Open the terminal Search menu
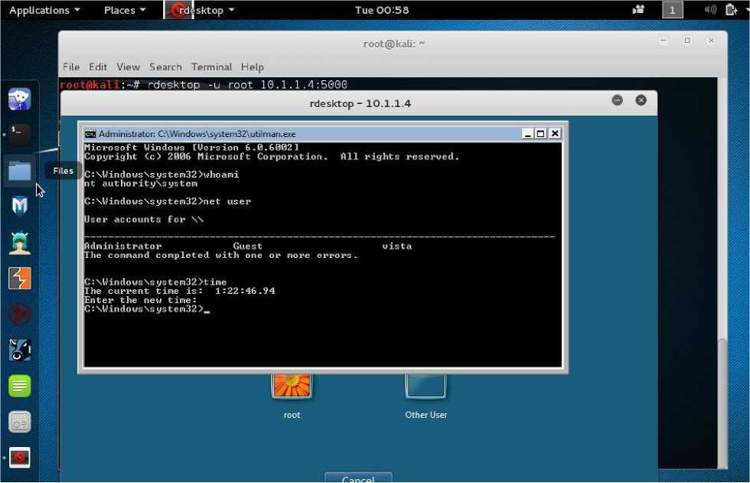Image resolution: width=750 pixels, height=483 pixels. tap(165, 67)
